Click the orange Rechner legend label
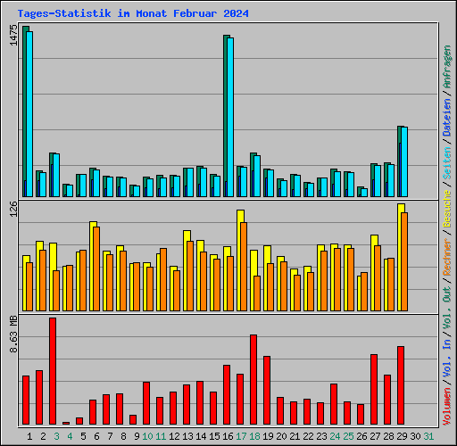Viewport: 457px width, 446px height. (x=447, y=257)
